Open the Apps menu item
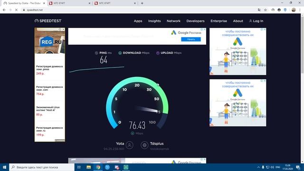This screenshot has width=304, height=171. [x=138, y=21]
